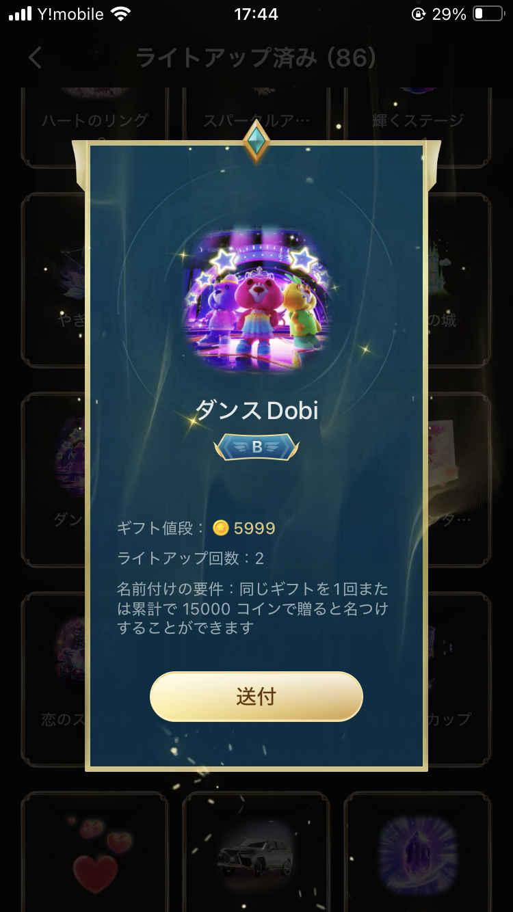513x912 pixels.
Task: Tap the teal diamond gem atop the card
Action: (256, 142)
